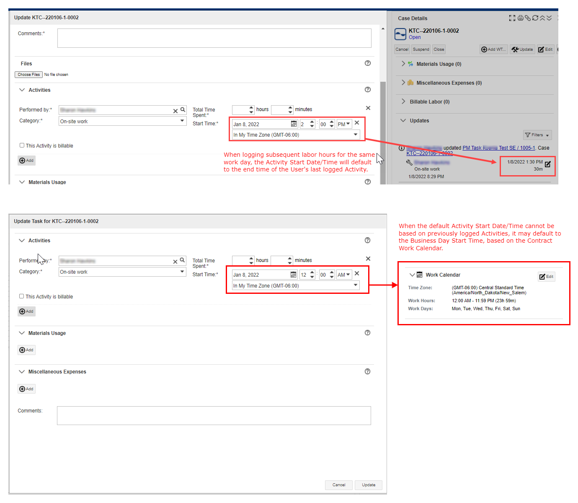Collapse Materials Usage in Update Task panel

point(22,333)
